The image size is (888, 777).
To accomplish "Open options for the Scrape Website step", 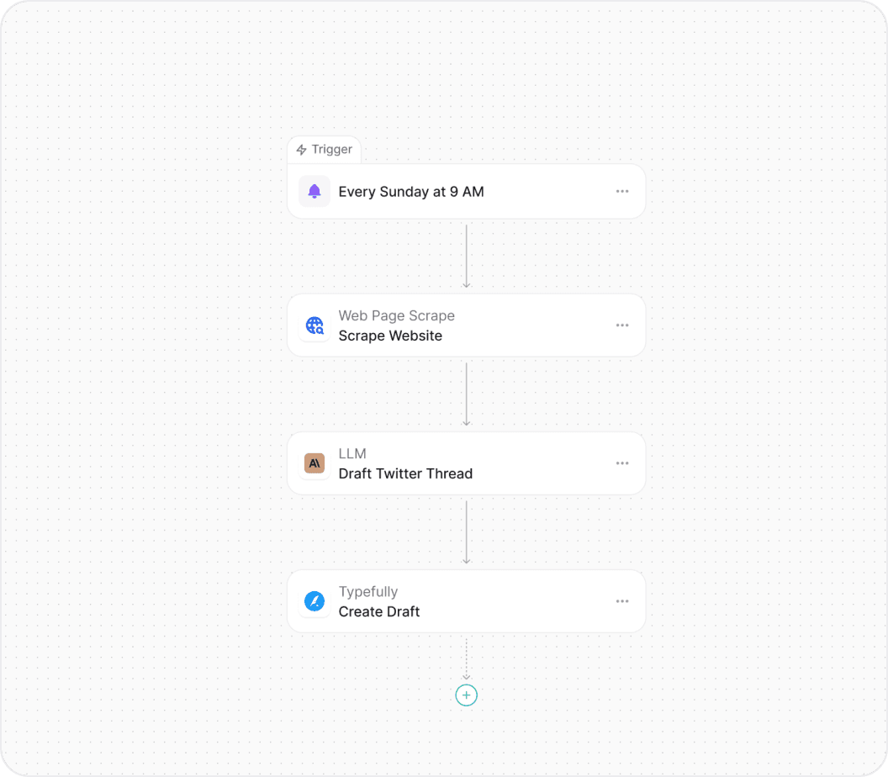I will (622, 325).
